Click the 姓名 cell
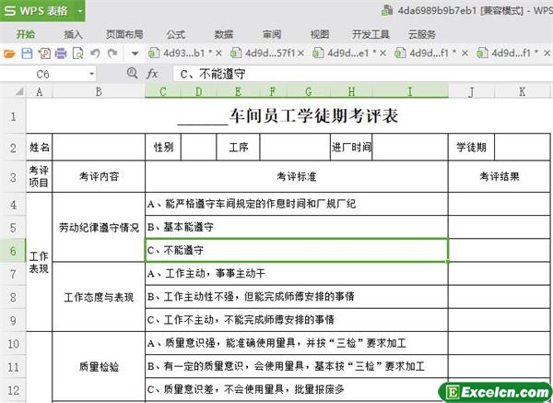 [39, 148]
